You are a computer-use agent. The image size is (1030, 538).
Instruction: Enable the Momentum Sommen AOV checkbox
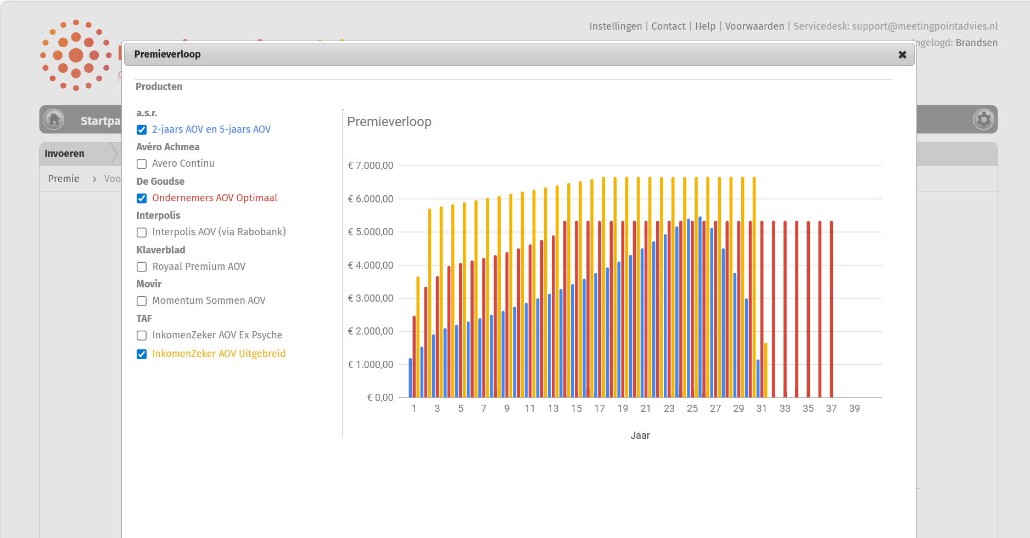pyautogui.click(x=142, y=301)
